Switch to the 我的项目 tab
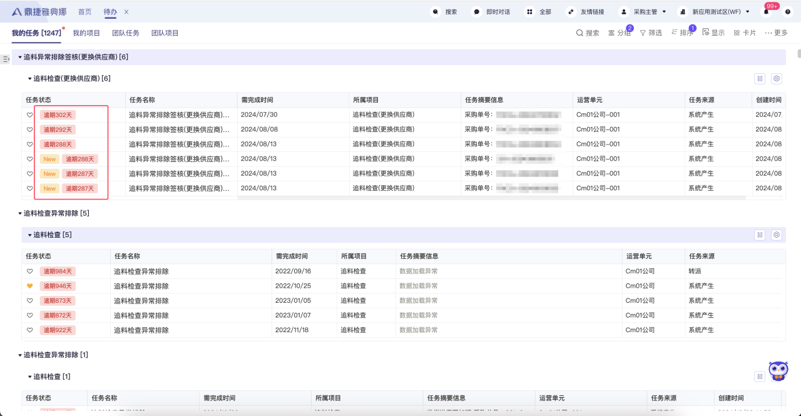 pos(86,33)
